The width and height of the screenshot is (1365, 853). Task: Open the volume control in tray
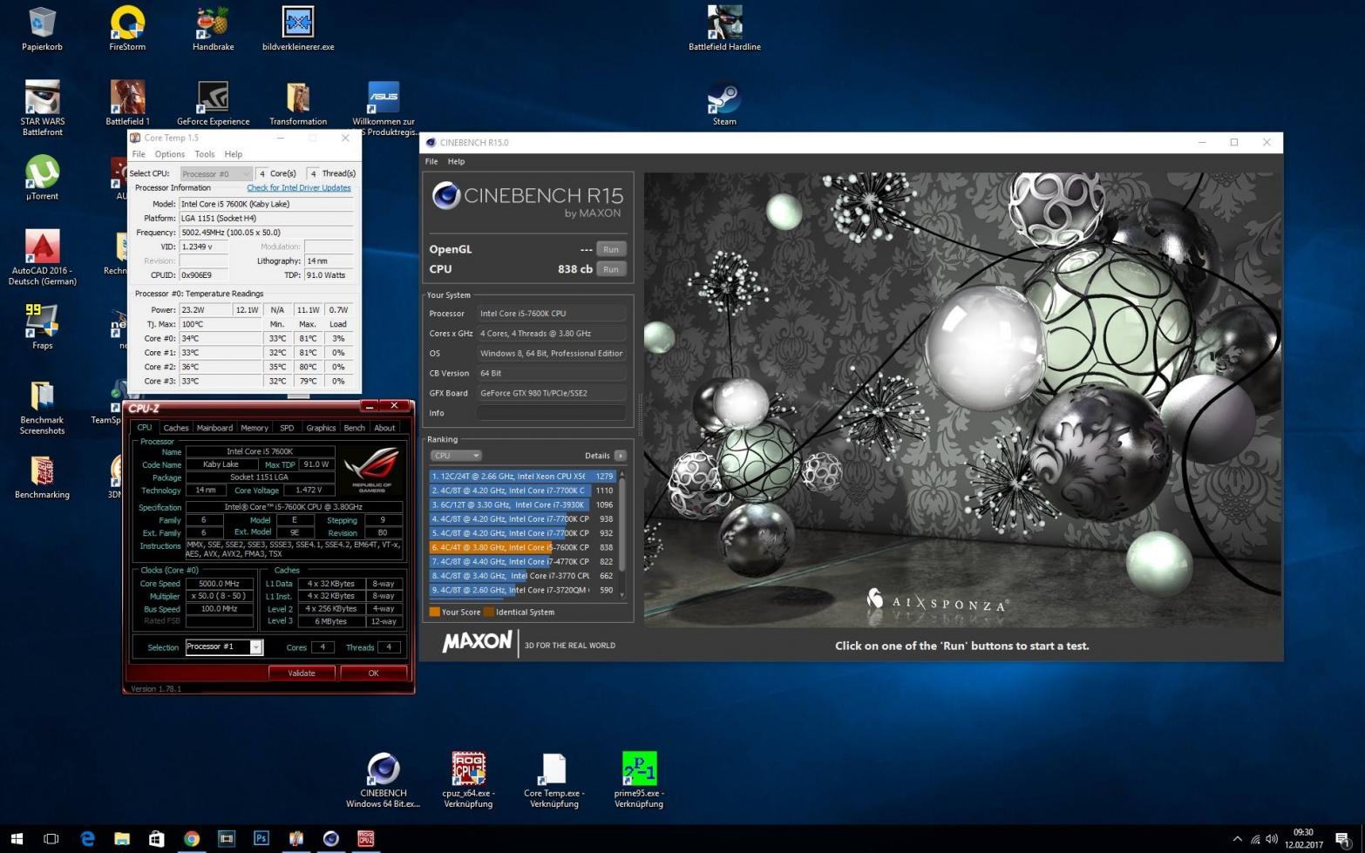pyautogui.click(x=1272, y=839)
